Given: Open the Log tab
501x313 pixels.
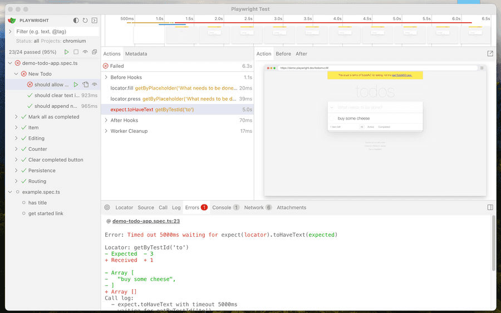Looking at the screenshot, I should click(x=176, y=207).
